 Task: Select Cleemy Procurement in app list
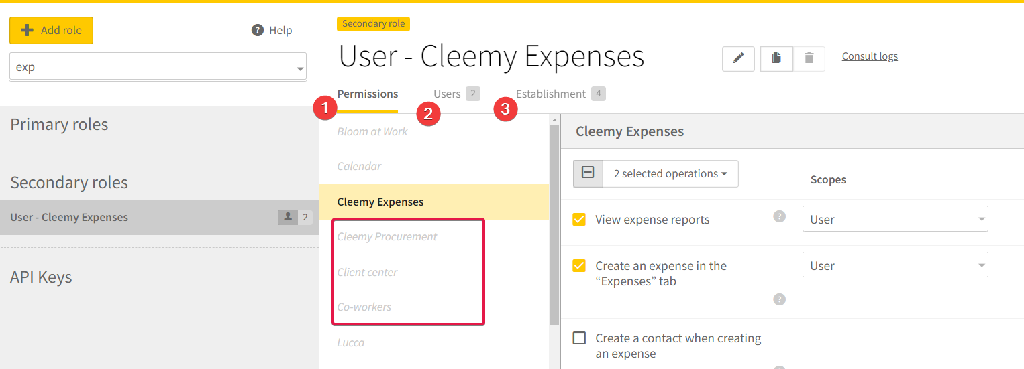click(434, 236)
